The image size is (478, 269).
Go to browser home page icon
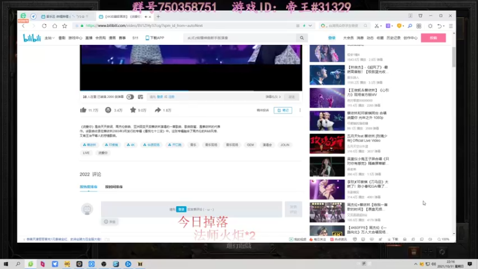pyautogui.click(x=54, y=26)
